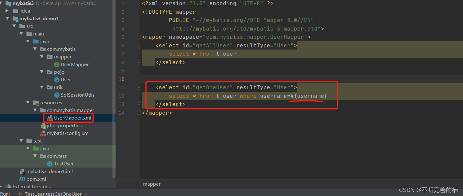Viewport: 463px width, 196px height.
Task: Click the mapper breadcrumb below editor
Action: click(x=152, y=184)
